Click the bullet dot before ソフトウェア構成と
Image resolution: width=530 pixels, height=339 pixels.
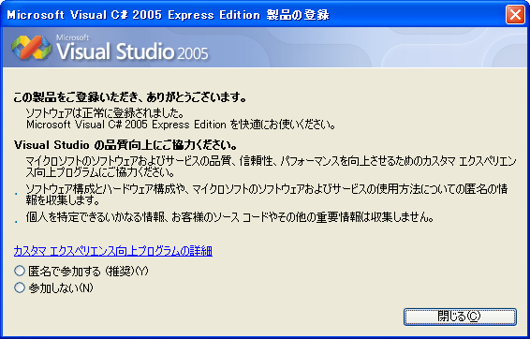point(16,194)
